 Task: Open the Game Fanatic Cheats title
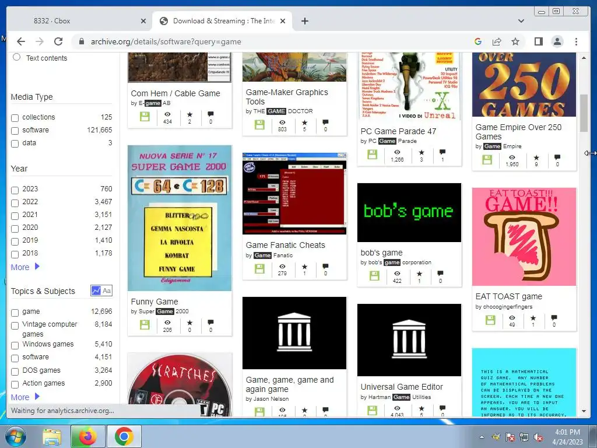point(285,245)
